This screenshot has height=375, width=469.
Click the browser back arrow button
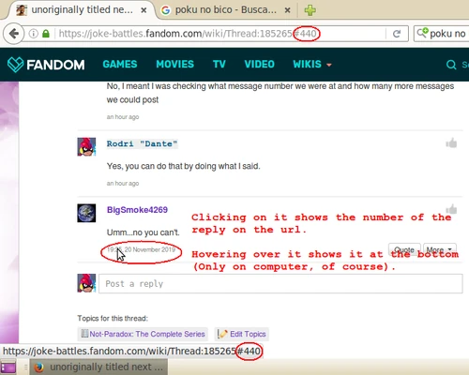[13, 34]
